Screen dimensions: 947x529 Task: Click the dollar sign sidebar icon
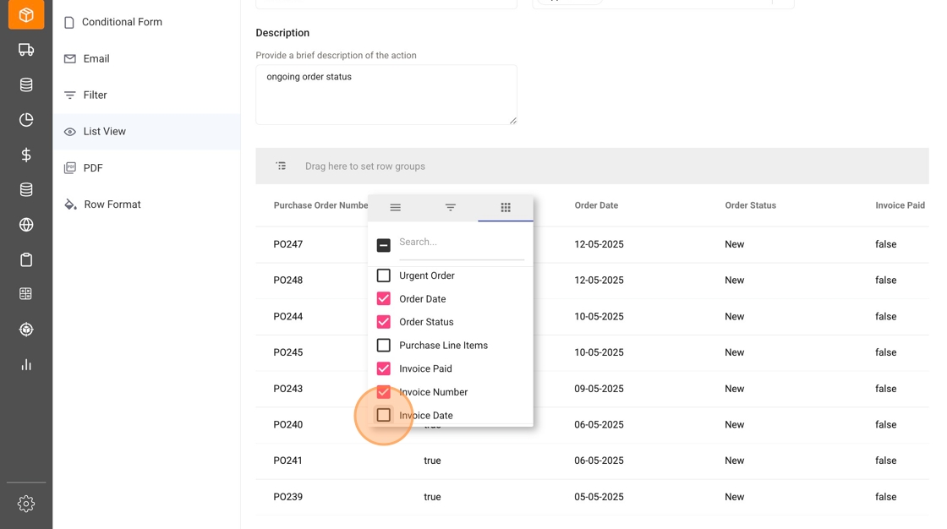click(x=26, y=155)
